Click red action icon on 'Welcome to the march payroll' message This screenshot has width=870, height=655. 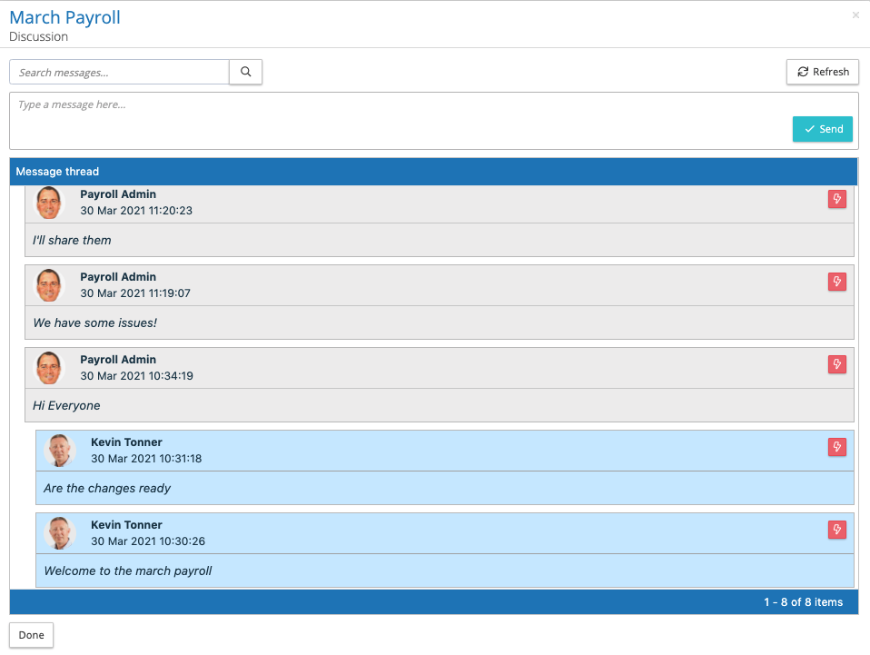tap(836, 530)
